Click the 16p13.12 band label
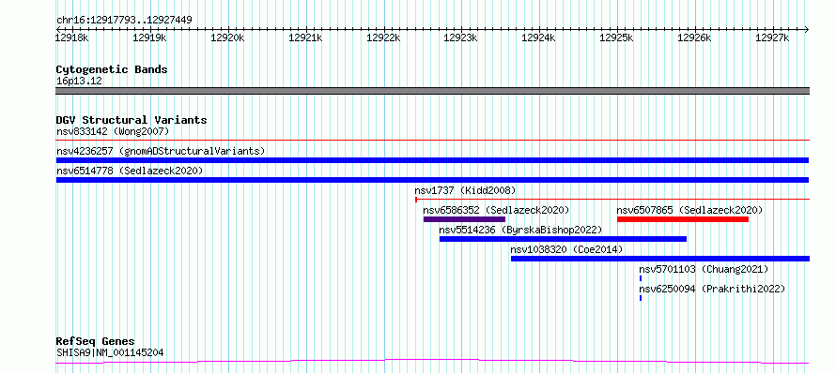This screenshot has height=373, width=836. [x=79, y=82]
